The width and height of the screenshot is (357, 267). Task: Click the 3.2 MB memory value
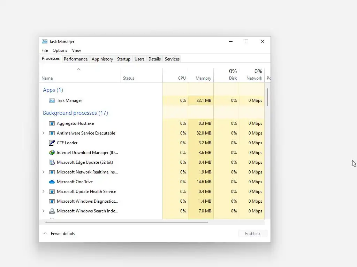[x=205, y=143]
